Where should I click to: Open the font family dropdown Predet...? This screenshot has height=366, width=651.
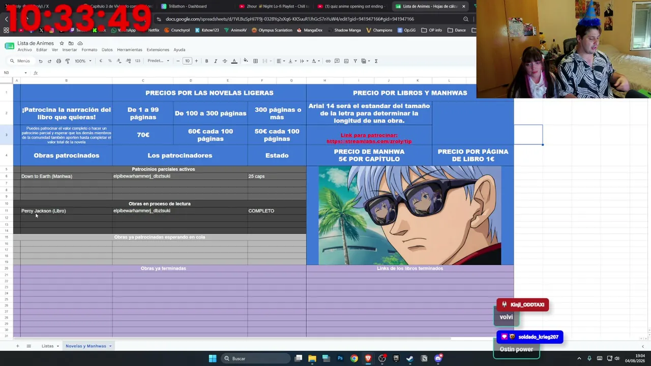[x=158, y=61]
